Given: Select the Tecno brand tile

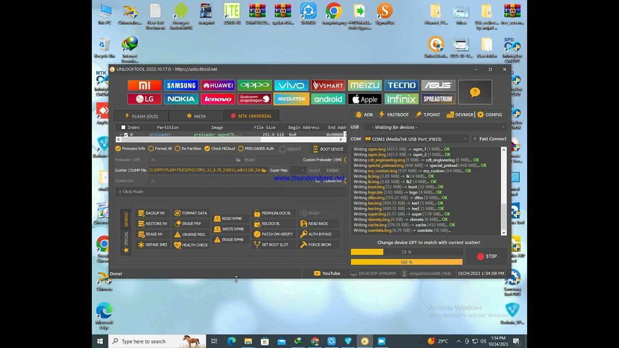Looking at the screenshot, I should click(401, 86).
